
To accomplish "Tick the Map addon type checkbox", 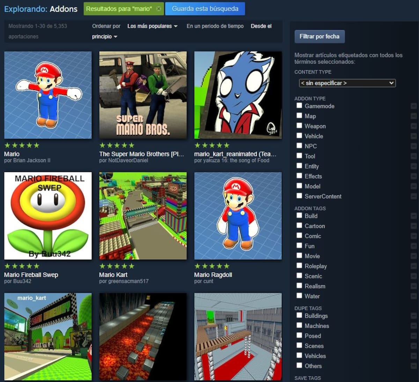I will 299,116.
